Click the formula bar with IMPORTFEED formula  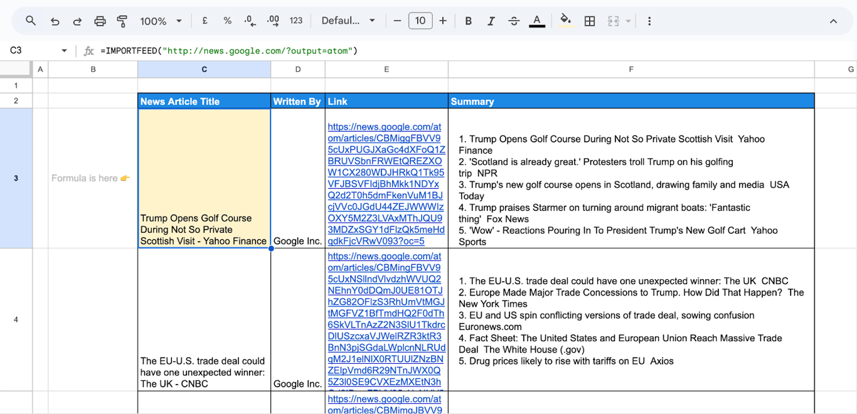click(477, 50)
